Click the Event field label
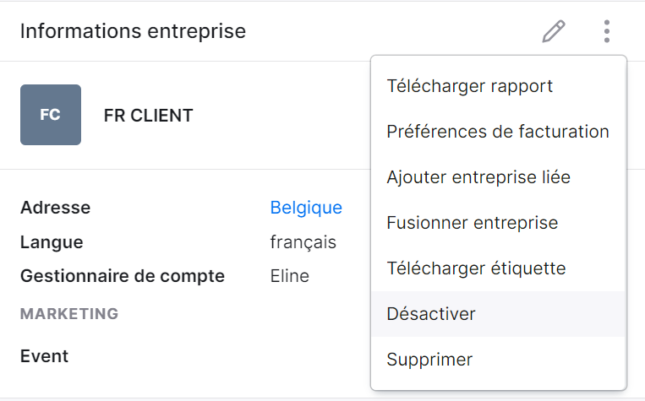The image size is (645, 401). 45,356
